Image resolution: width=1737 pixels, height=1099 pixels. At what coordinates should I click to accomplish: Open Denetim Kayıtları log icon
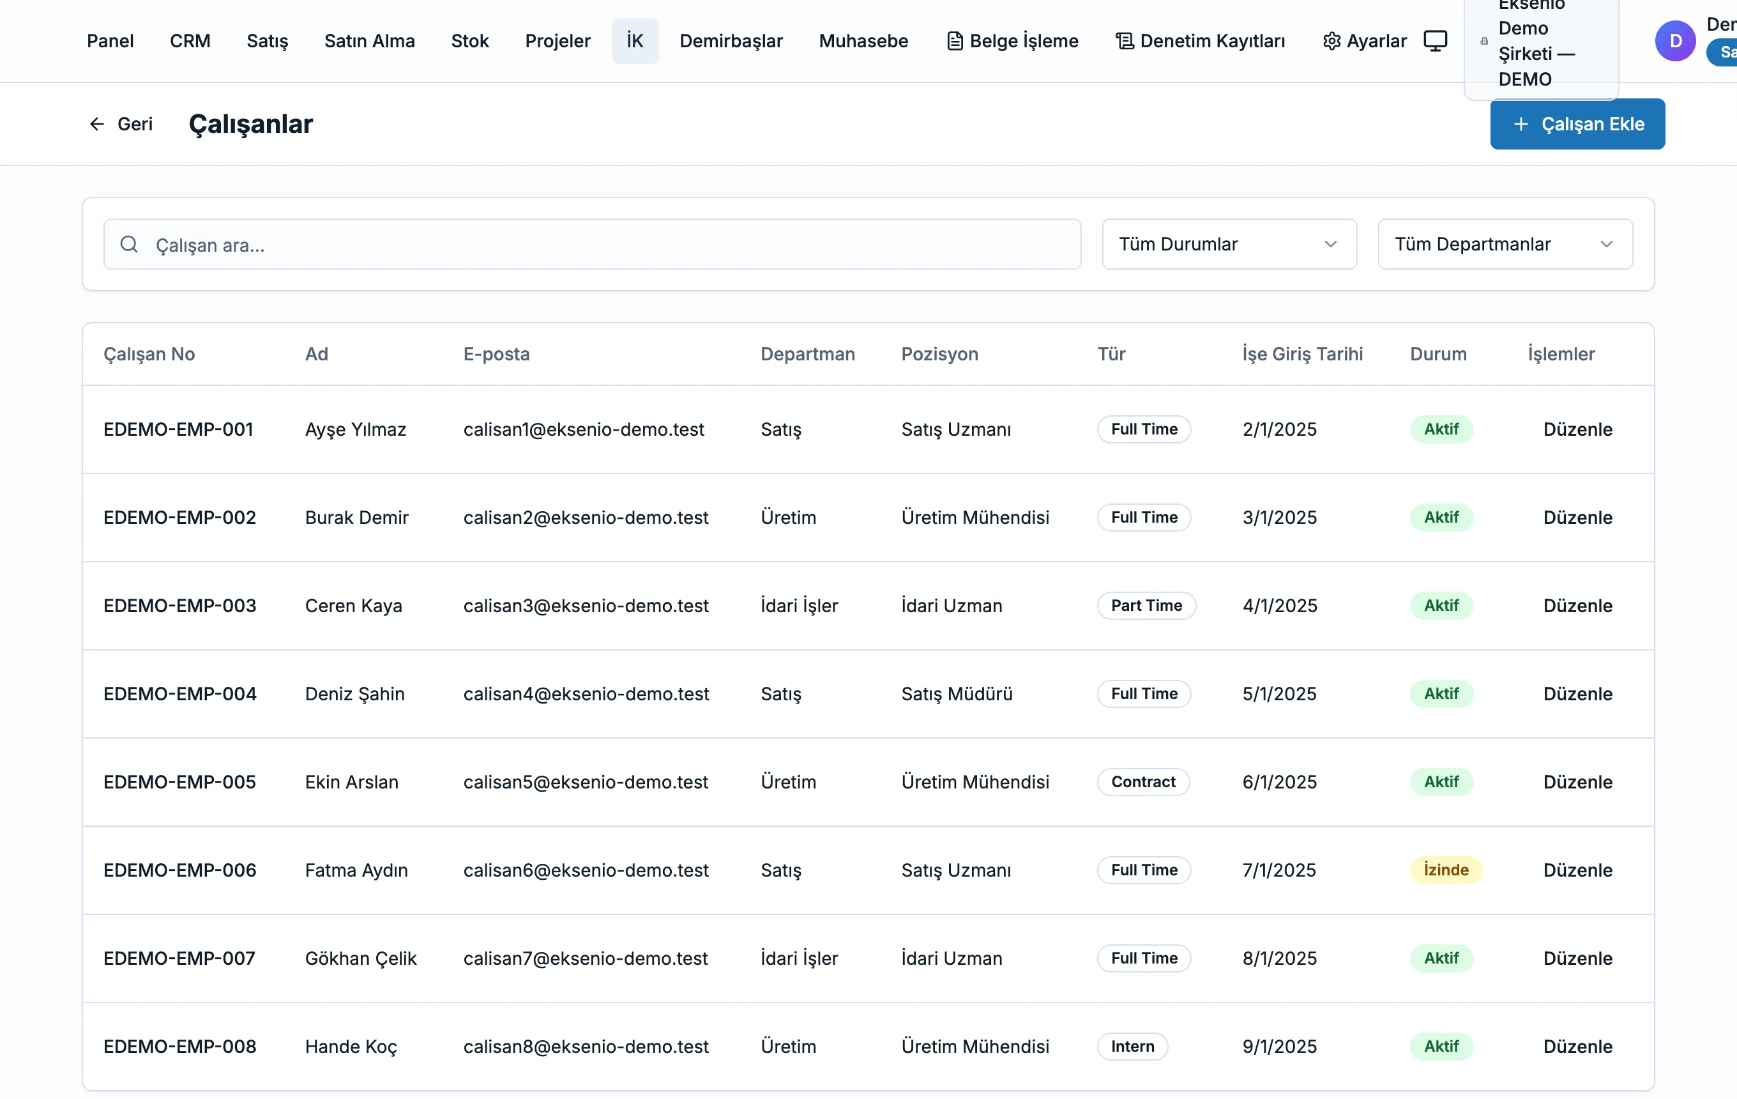point(1125,41)
